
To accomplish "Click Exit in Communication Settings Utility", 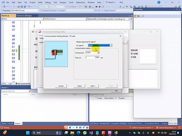I will [x=116, y=91].
